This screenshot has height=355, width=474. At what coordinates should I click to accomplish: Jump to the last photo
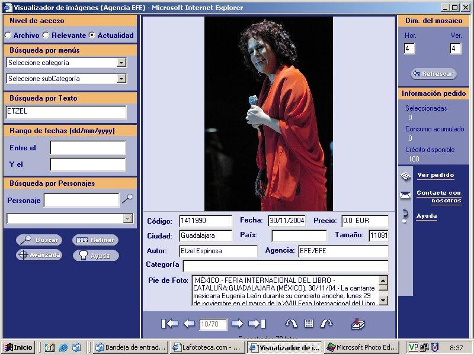[x=257, y=324]
